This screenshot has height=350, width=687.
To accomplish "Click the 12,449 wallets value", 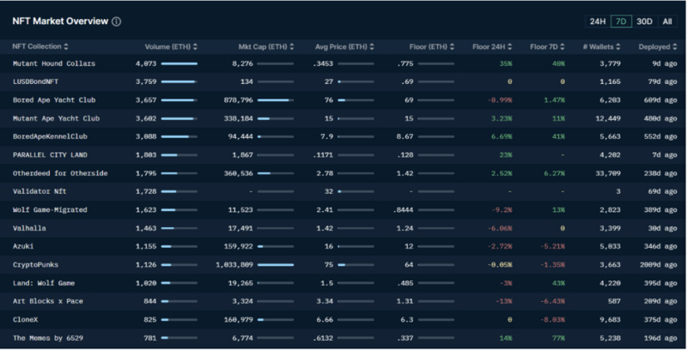I will click(x=608, y=118).
